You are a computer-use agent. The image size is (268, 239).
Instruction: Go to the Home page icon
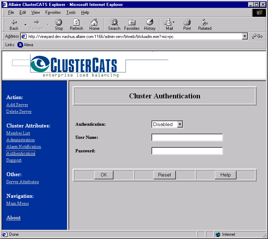pyautogui.click(x=94, y=22)
